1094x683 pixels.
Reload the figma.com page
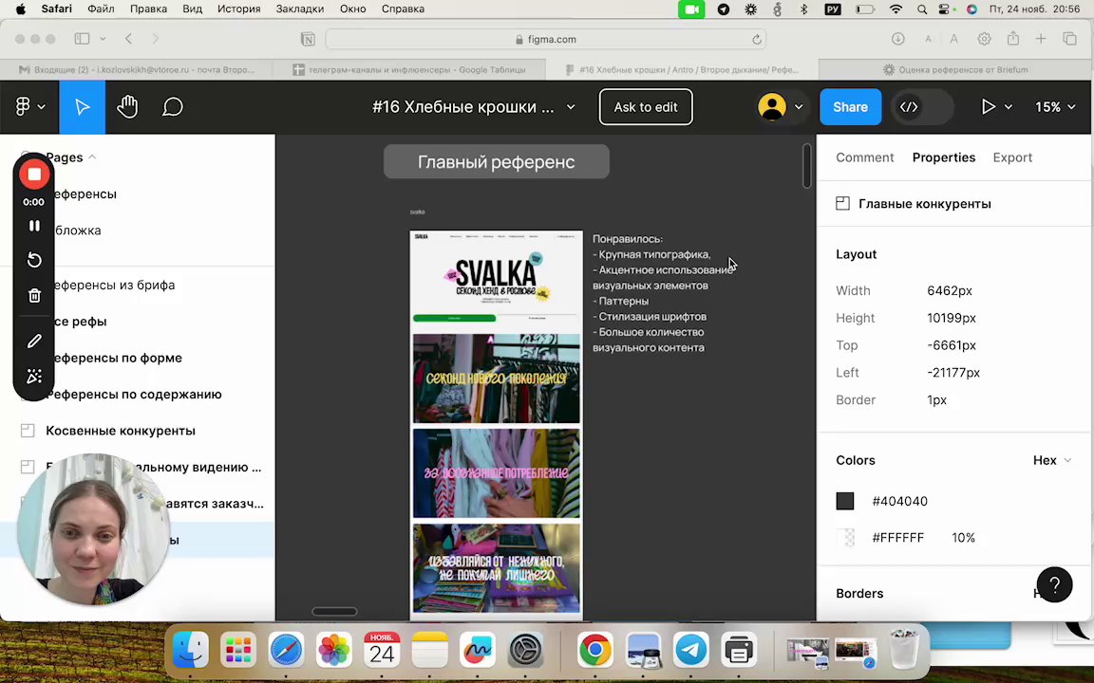(756, 39)
